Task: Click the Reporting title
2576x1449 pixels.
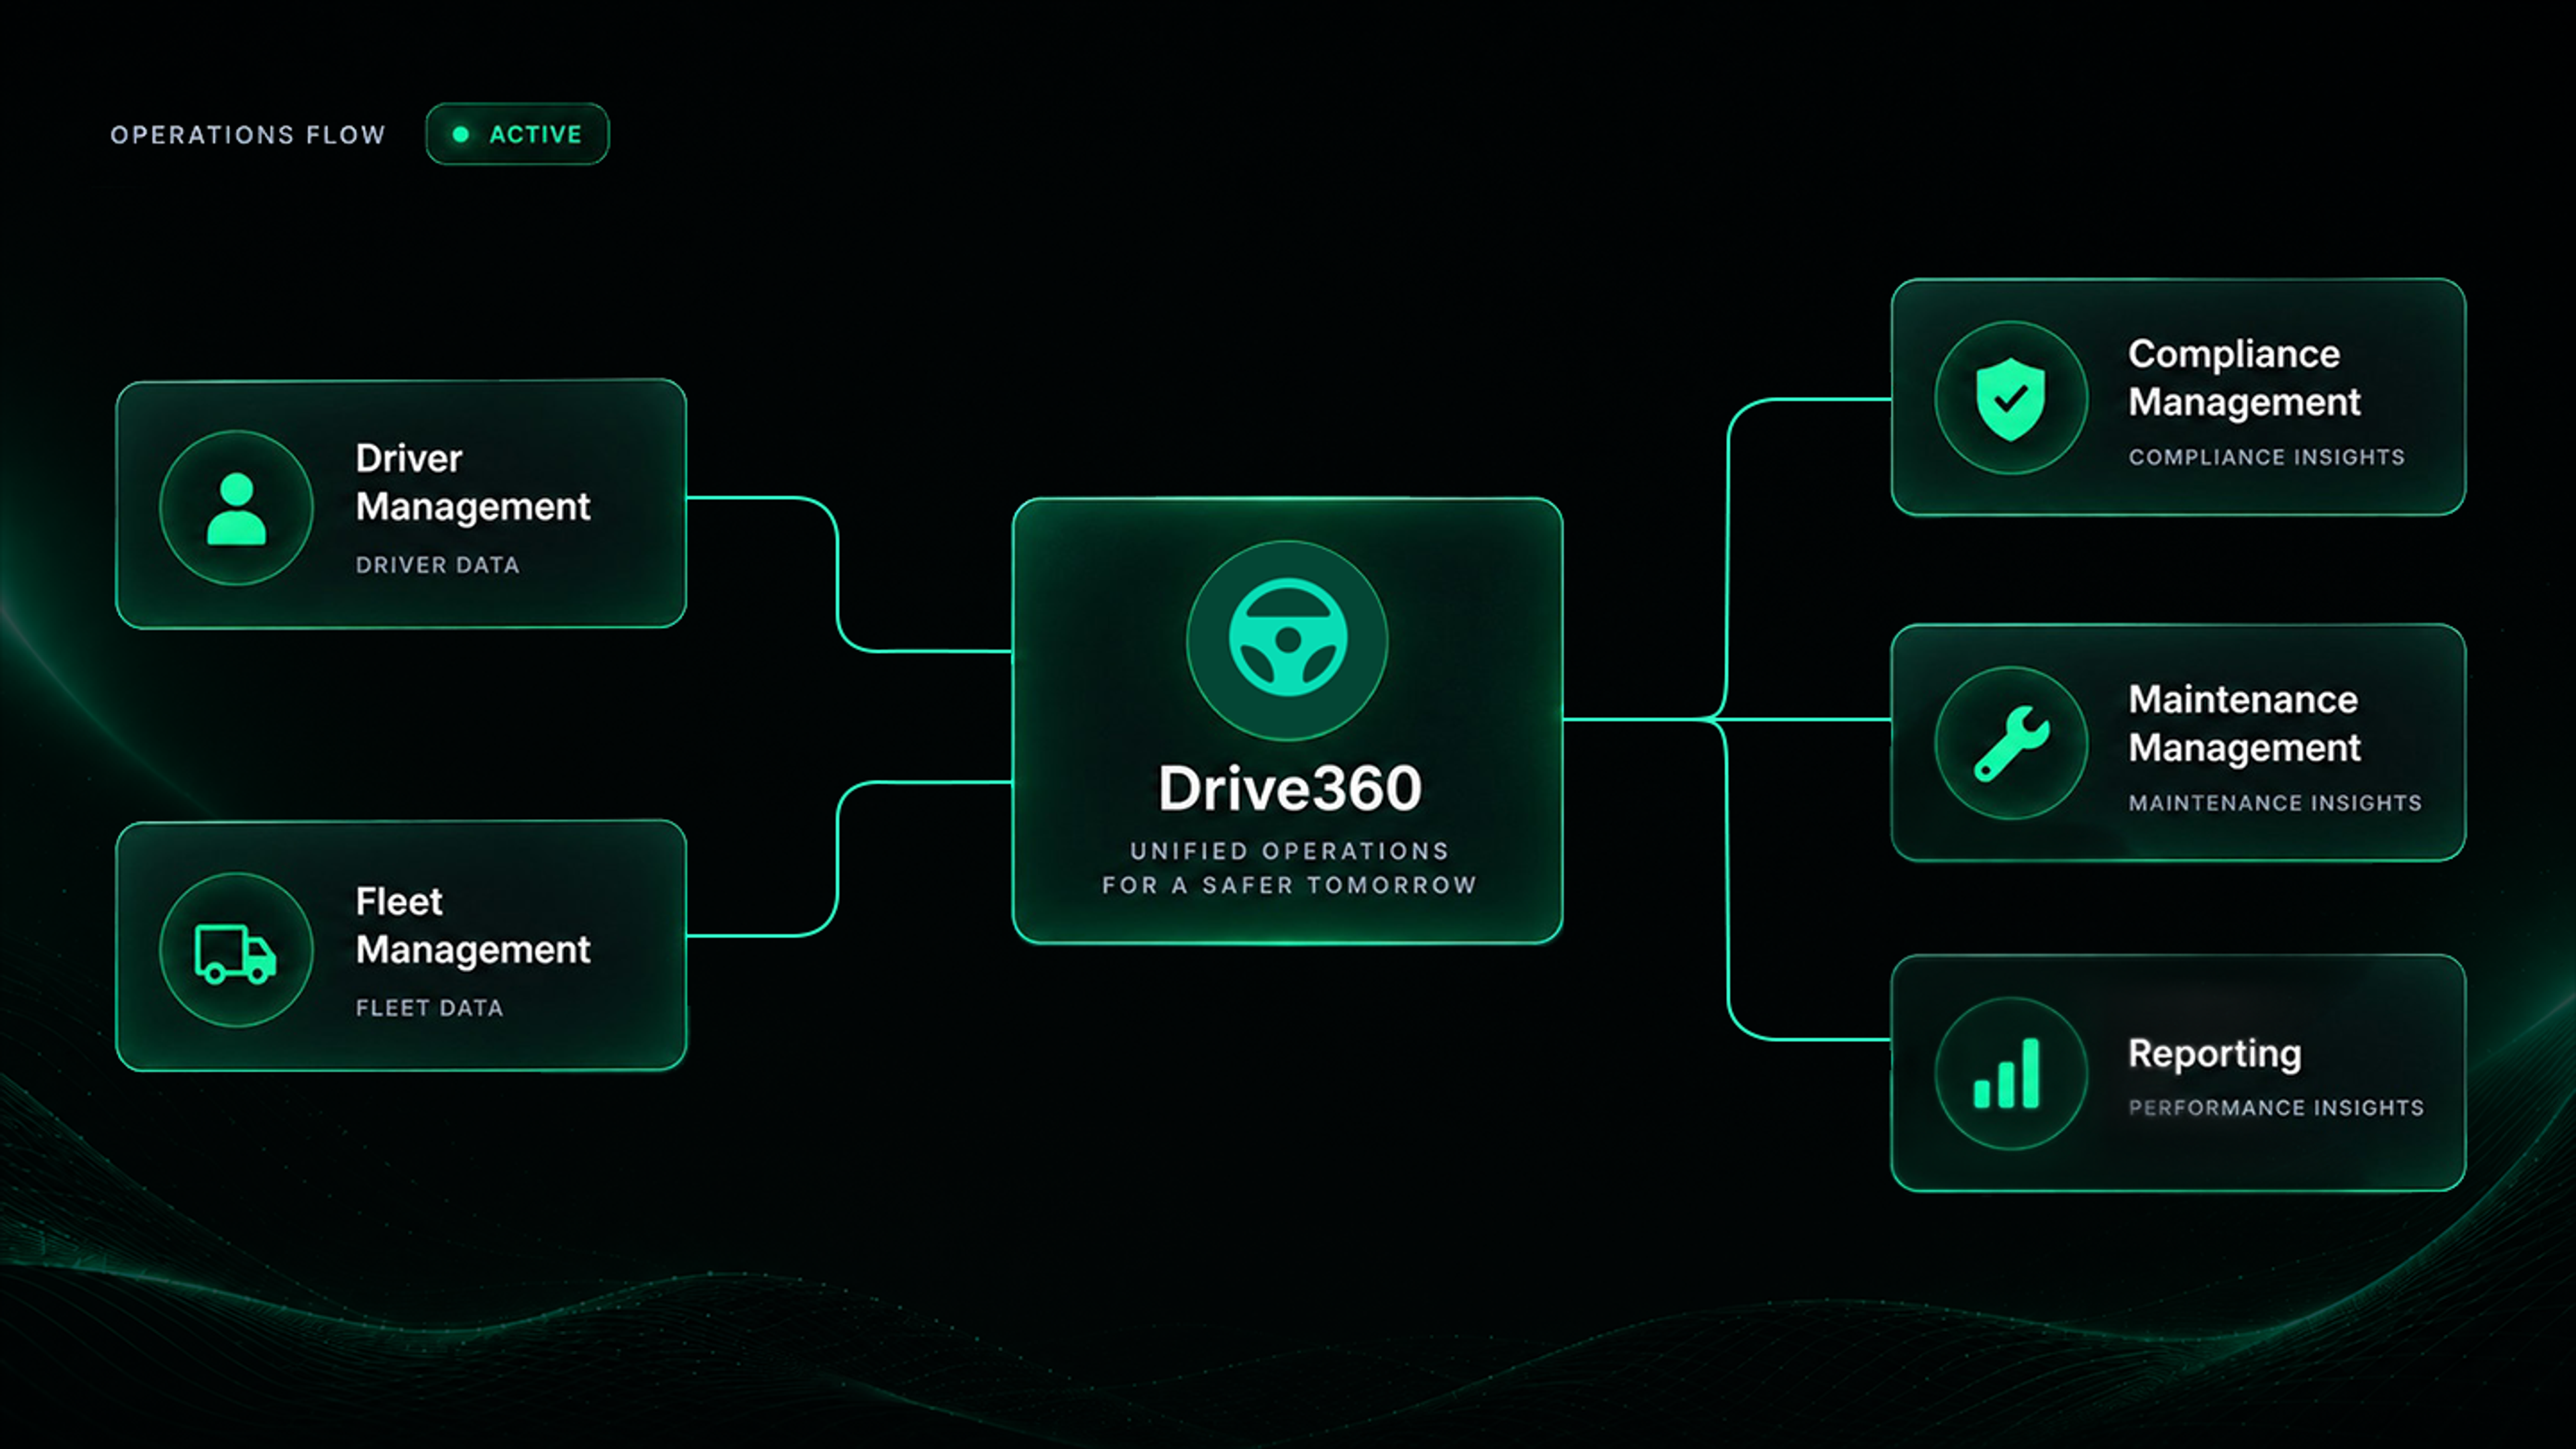Action: (x=2215, y=1054)
